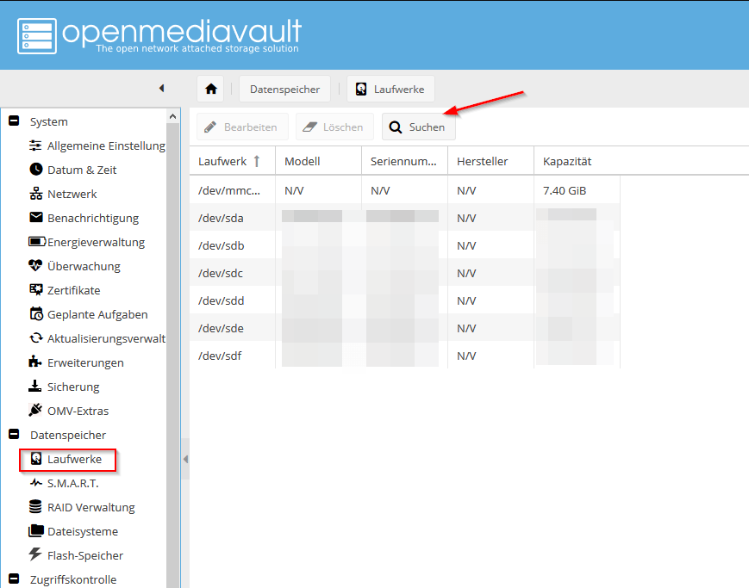Screen dimensions: 749x588
Task: Click the Suchen button
Action: point(418,127)
